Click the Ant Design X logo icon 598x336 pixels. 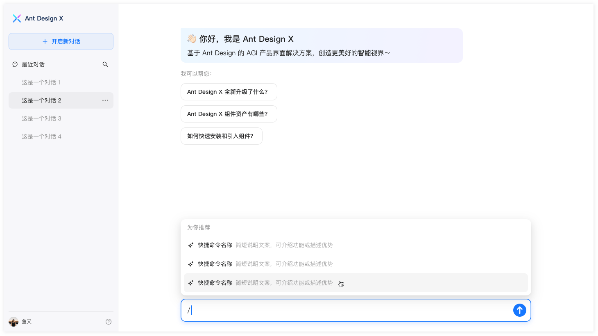pyautogui.click(x=17, y=18)
